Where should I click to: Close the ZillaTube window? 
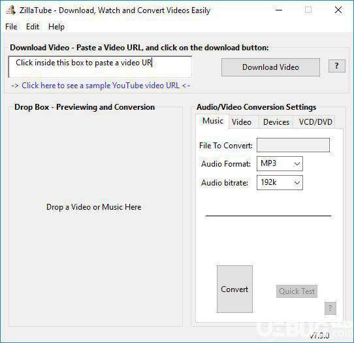click(x=338, y=10)
